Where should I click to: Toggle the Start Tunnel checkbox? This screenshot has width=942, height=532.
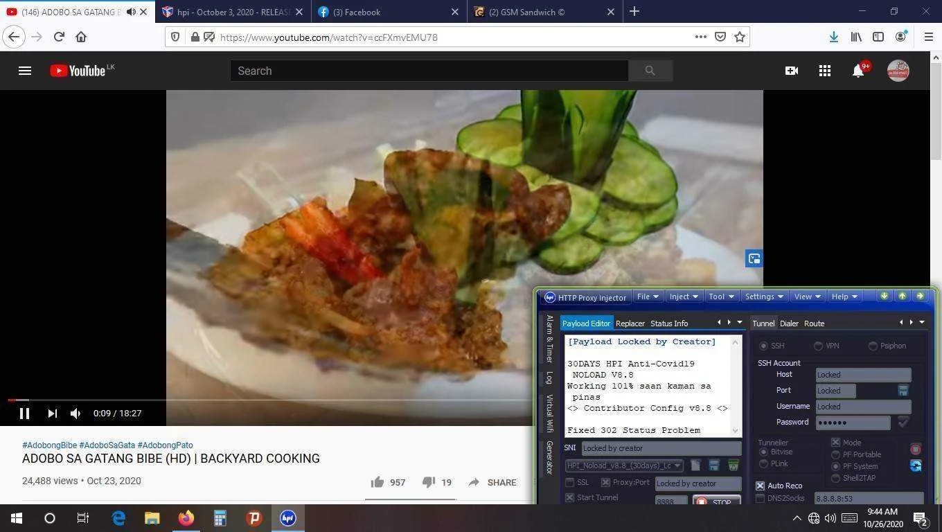pos(570,497)
